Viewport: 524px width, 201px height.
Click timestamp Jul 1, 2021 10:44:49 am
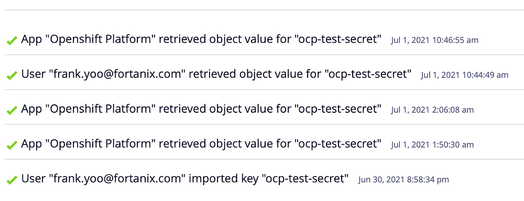464,75
